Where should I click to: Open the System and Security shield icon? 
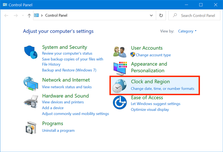coord(31,52)
